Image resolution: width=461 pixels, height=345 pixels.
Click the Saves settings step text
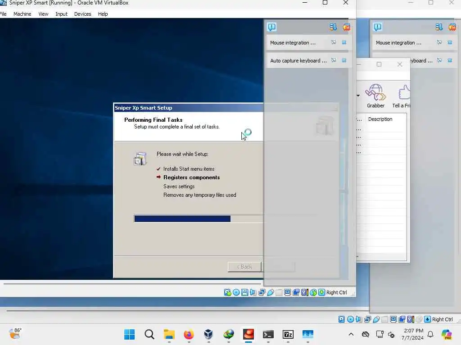pyautogui.click(x=179, y=186)
